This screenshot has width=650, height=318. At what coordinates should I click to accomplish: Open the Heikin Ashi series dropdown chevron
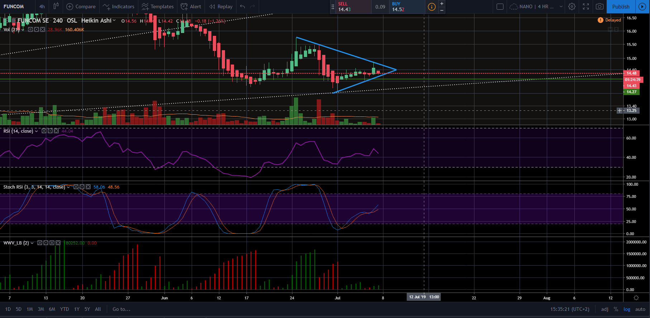pyautogui.click(x=114, y=20)
